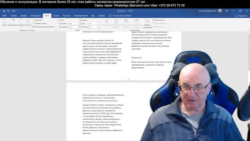The height and width of the screenshot is (141, 250).
Task: Click the До spacing-before value field
Action: pyautogui.click(x=93, y=23)
